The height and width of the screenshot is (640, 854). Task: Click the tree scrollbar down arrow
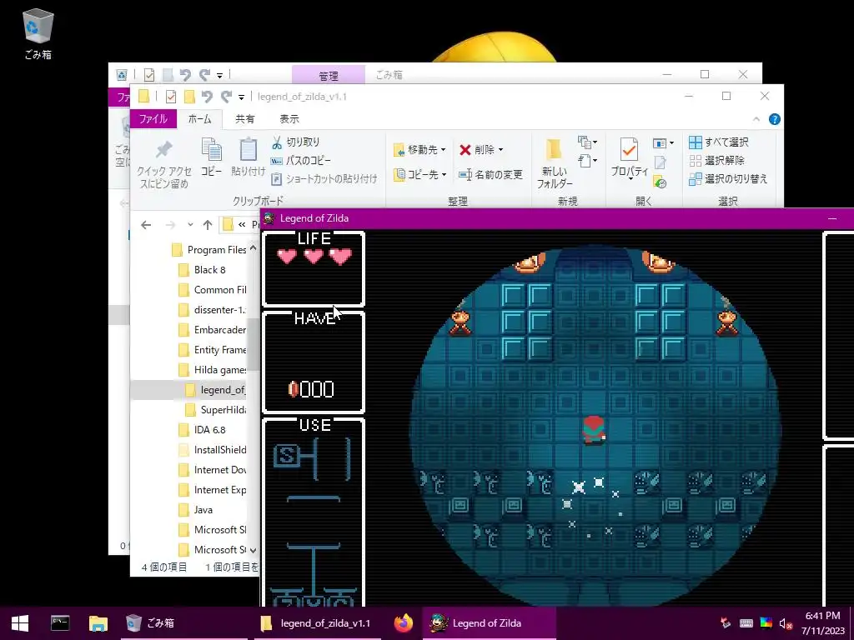(x=253, y=550)
